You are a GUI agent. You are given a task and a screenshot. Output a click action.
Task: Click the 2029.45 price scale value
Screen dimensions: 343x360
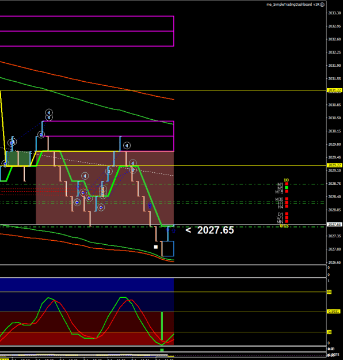pyautogui.click(x=334, y=157)
